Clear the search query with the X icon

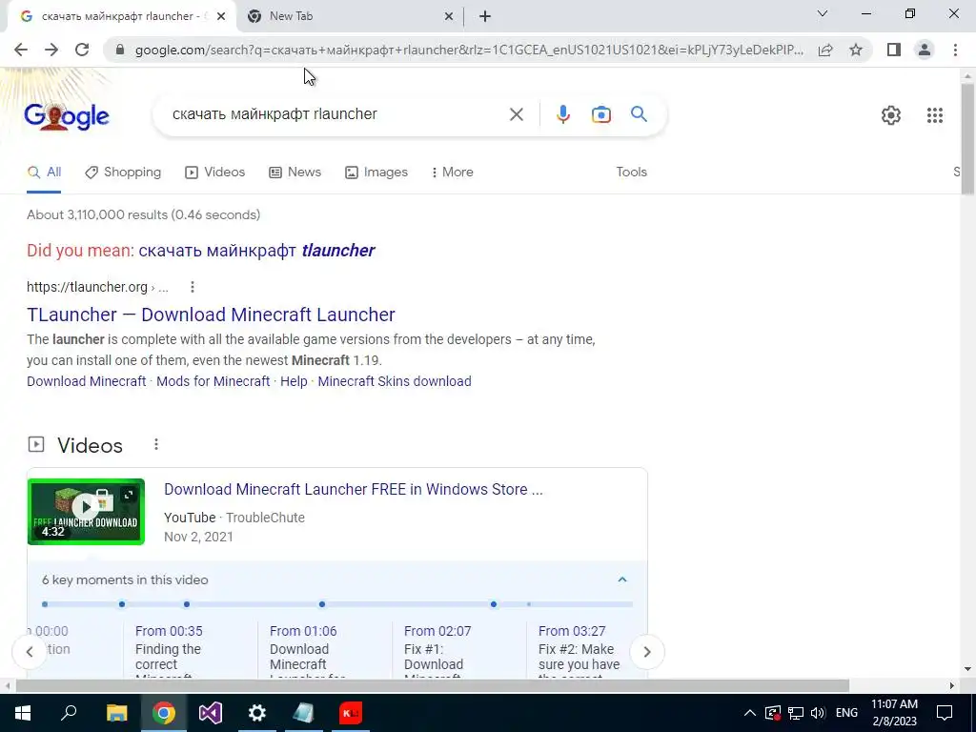coord(516,114)
